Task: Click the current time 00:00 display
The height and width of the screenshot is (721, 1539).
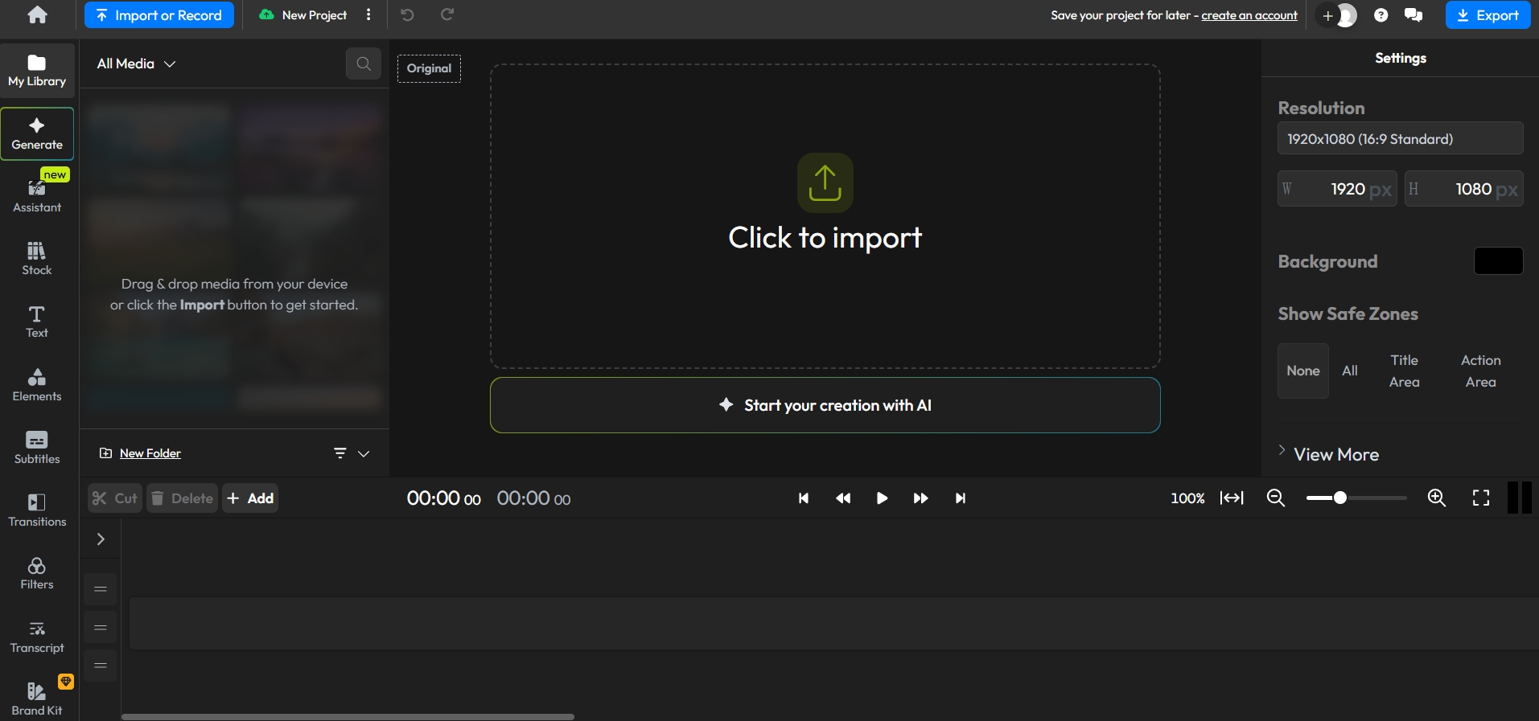Action: click(x=443, y=498)
